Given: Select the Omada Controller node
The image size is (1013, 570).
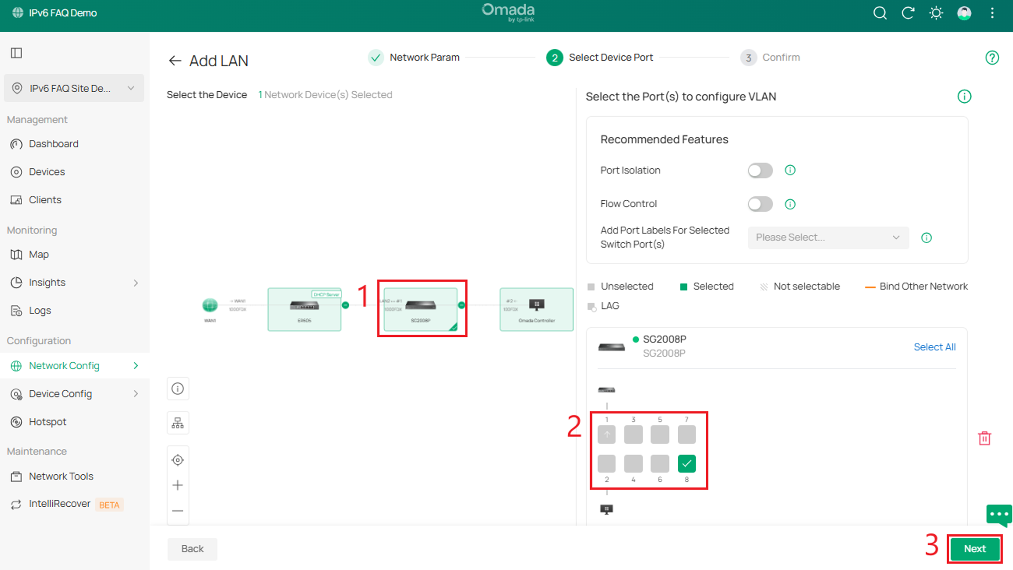Looking at the screenshot, I should click(x=536, y=309).
